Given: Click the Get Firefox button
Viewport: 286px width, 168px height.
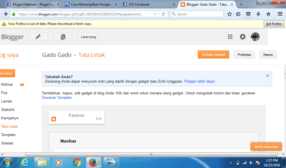Looking at the screenshot, I should (274, 24).
